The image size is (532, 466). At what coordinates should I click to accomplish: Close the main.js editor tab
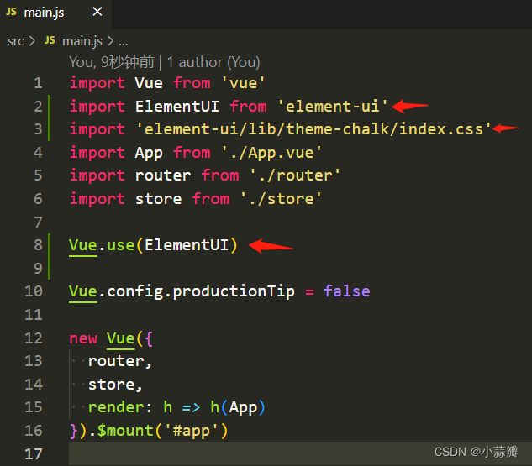pos(97,12)
